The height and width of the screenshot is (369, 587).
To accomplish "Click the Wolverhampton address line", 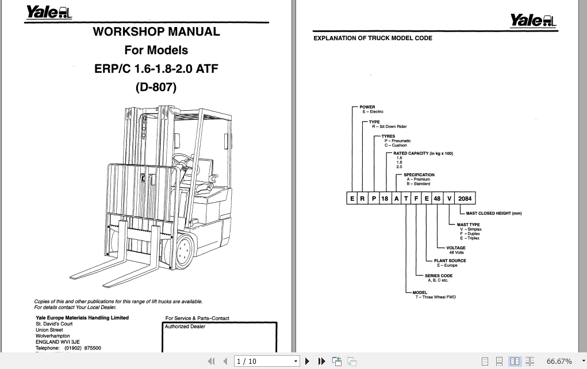I will click(x=52, y=336).
